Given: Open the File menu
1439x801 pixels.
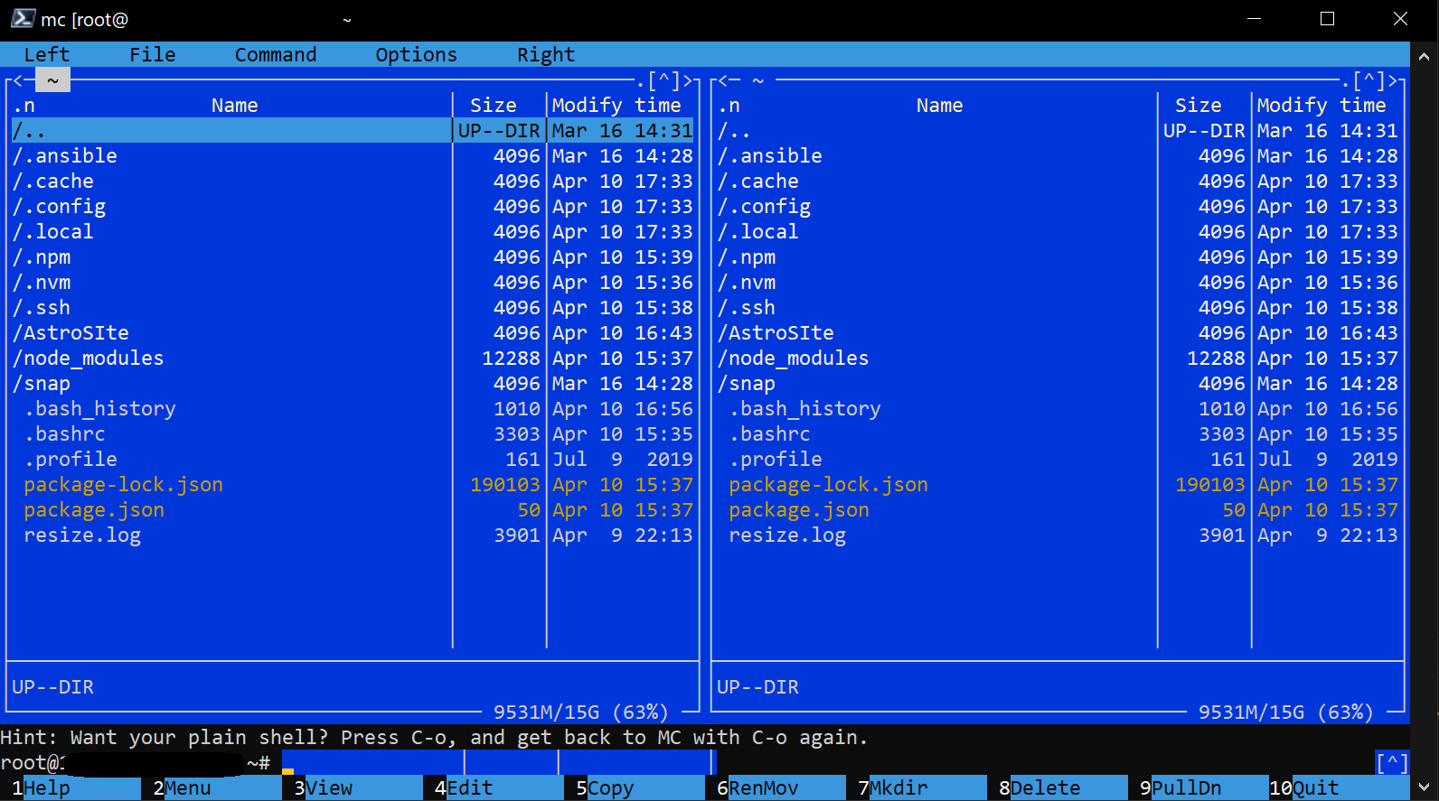Looking at the screenshot, I should [152, 55].
